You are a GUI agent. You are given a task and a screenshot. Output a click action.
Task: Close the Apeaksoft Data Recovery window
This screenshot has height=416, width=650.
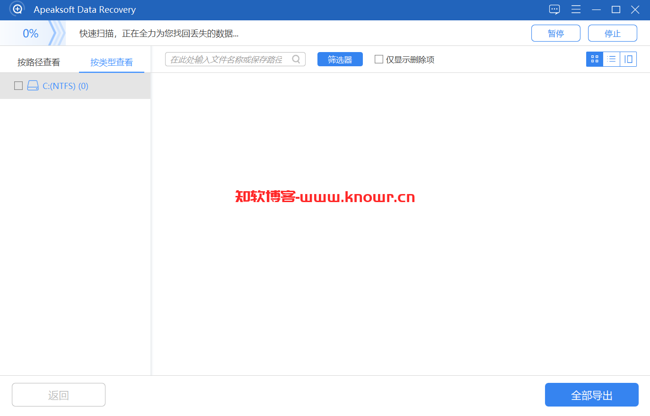(635, 9)
